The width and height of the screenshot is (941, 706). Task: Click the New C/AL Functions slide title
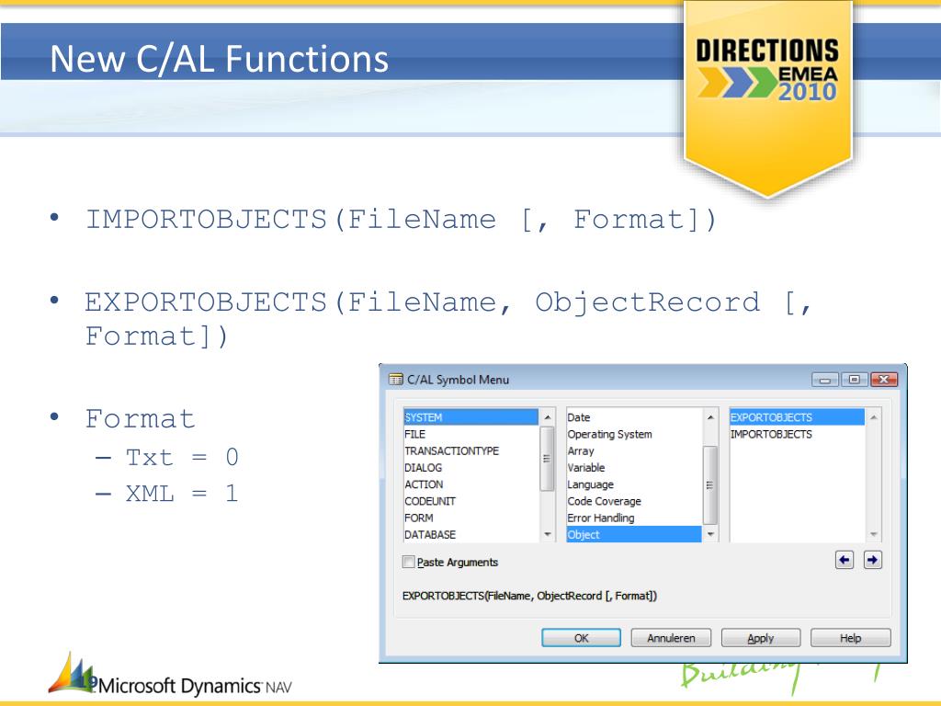pos(219,59)
